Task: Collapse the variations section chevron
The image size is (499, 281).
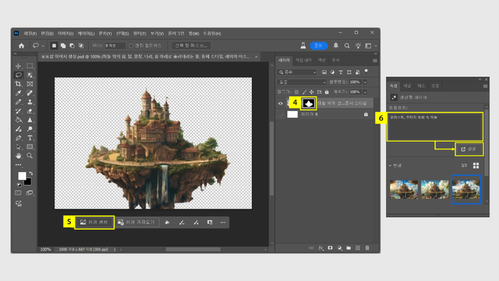Action: click(x=389, y=165)
